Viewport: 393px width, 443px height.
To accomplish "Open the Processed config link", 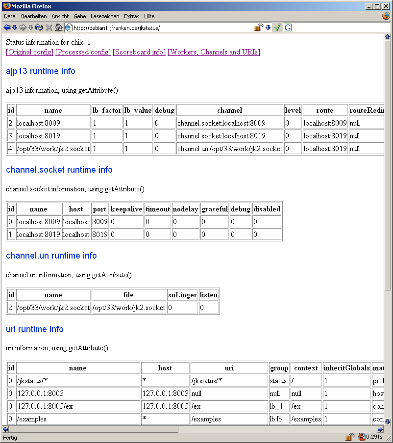I will 83,52.
